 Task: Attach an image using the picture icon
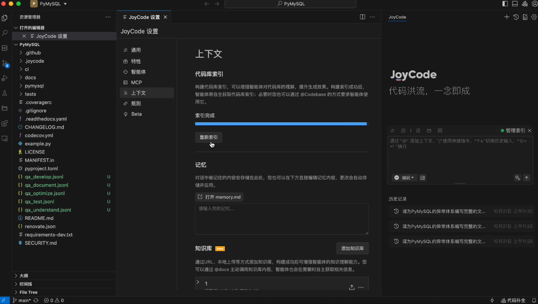click(423, 178)
